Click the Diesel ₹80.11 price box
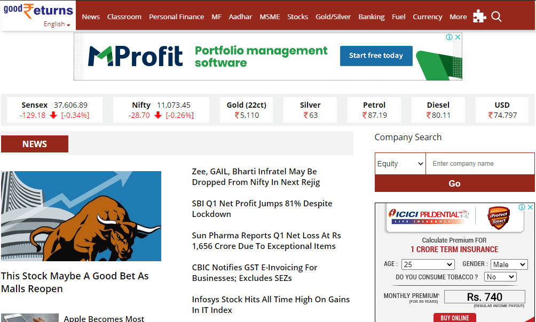536x322 pixels. (x=438, y=110)
